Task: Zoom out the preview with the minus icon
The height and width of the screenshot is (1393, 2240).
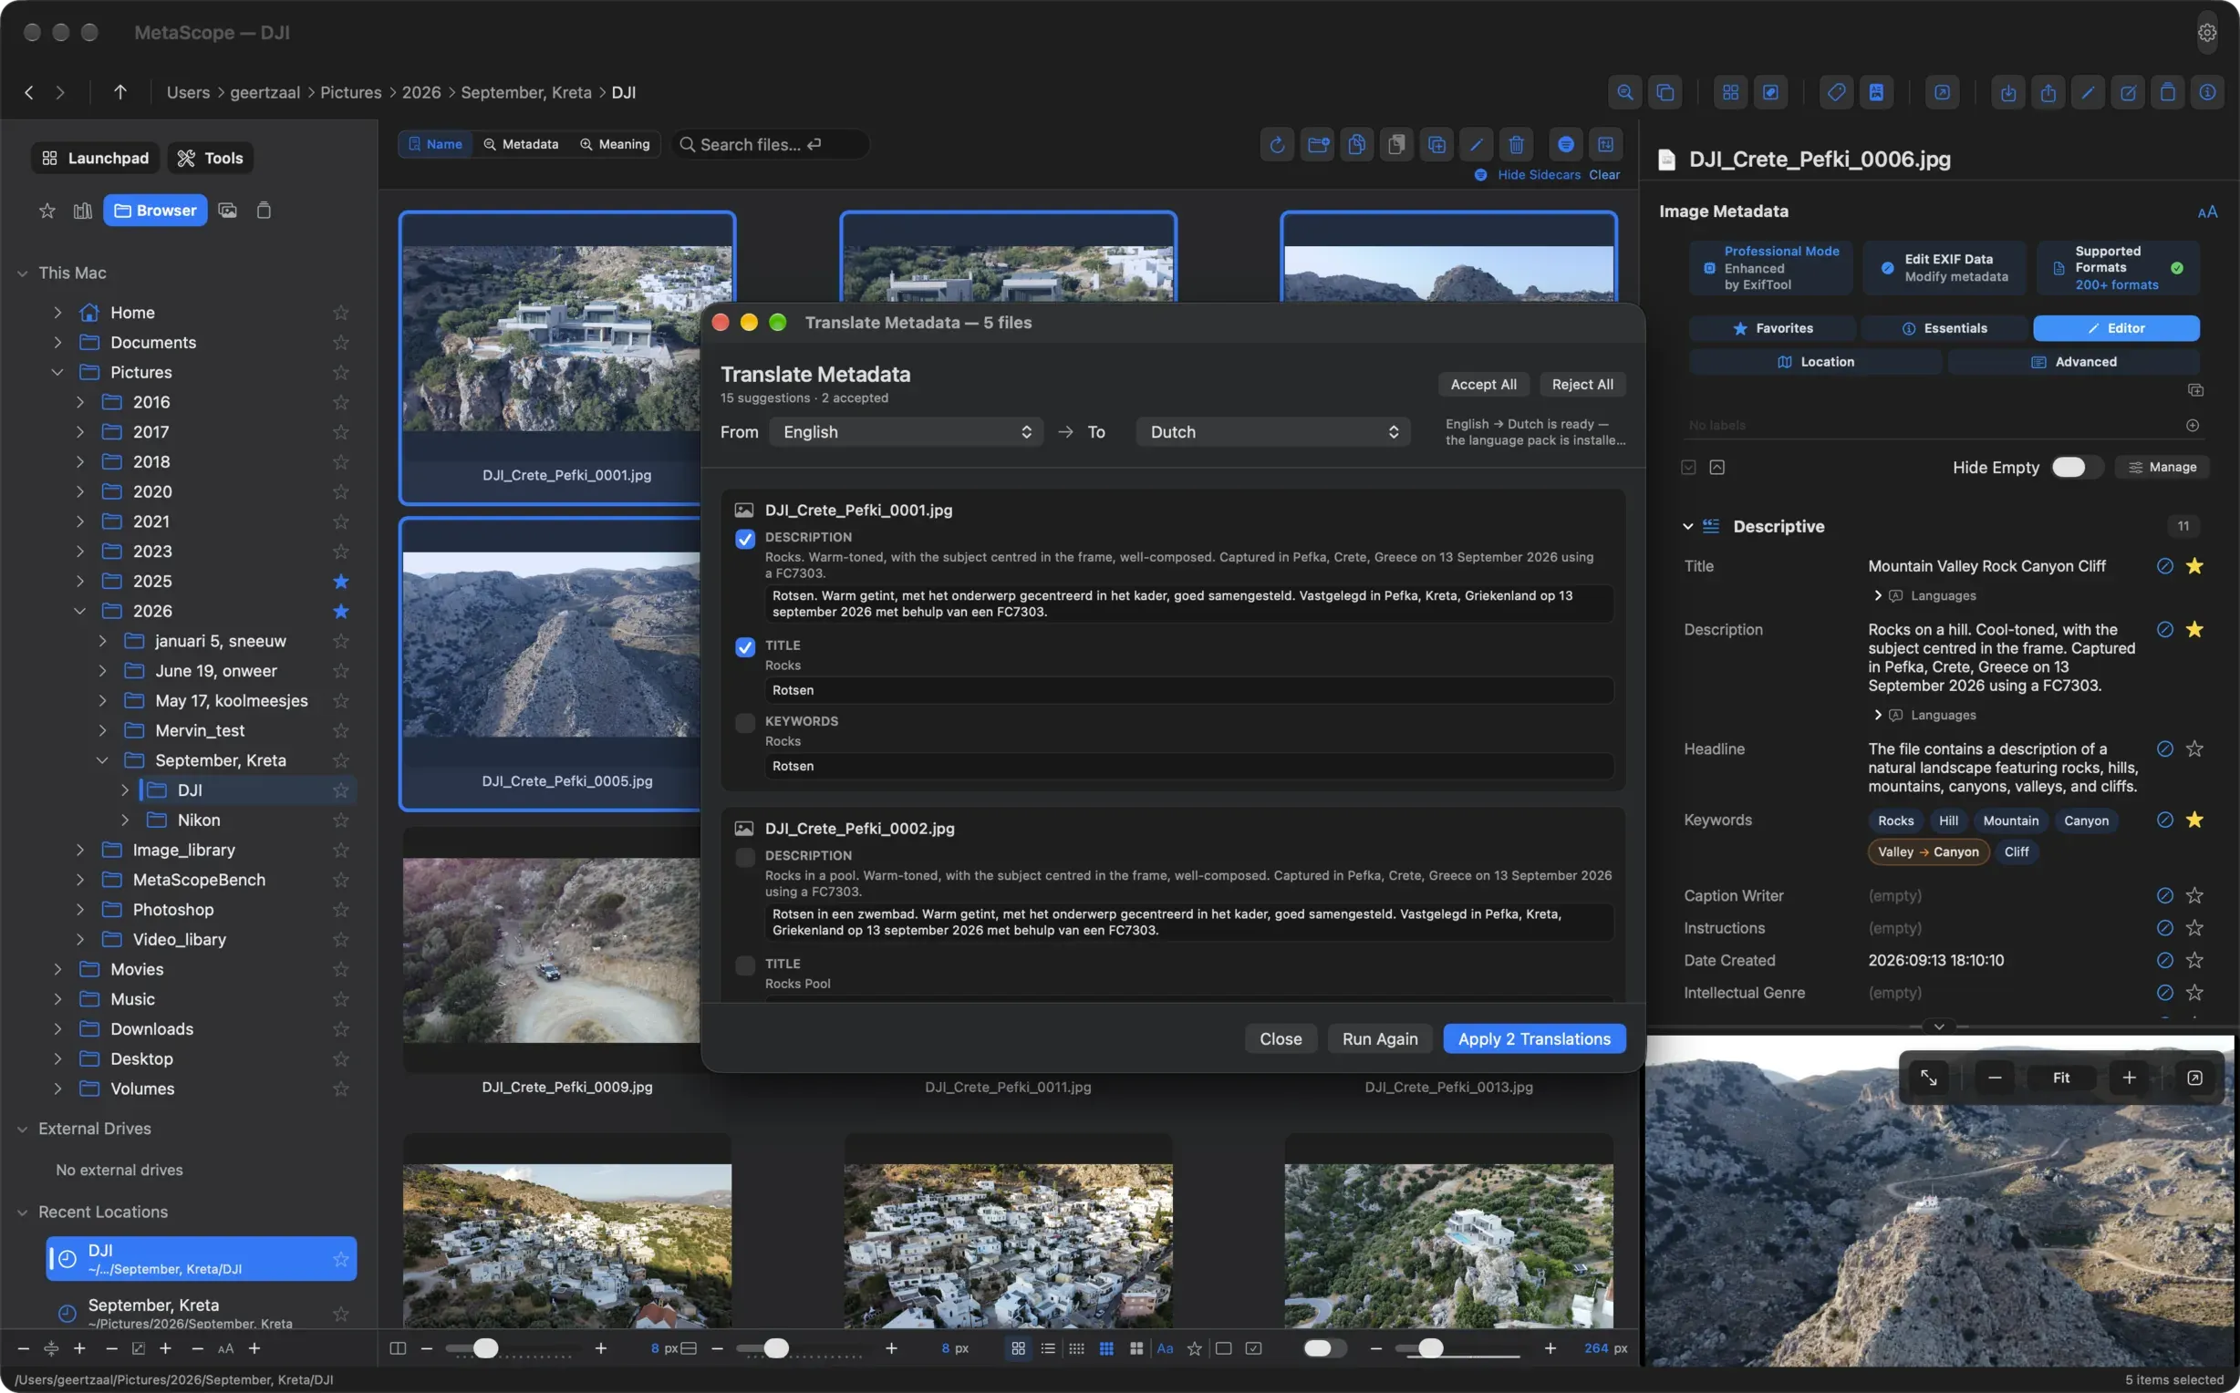Action: [1995, 1078]
